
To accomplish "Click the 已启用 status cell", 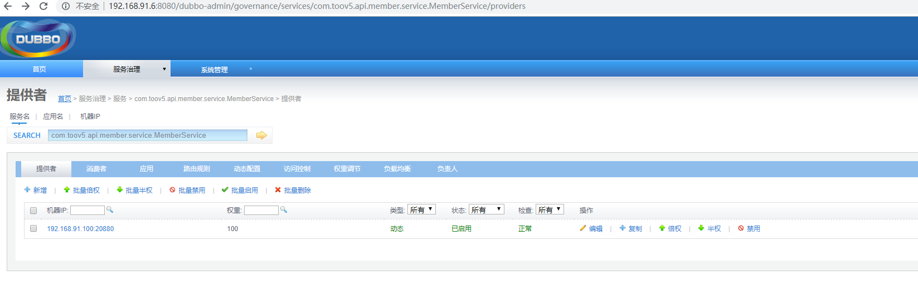I will (462, 229).
